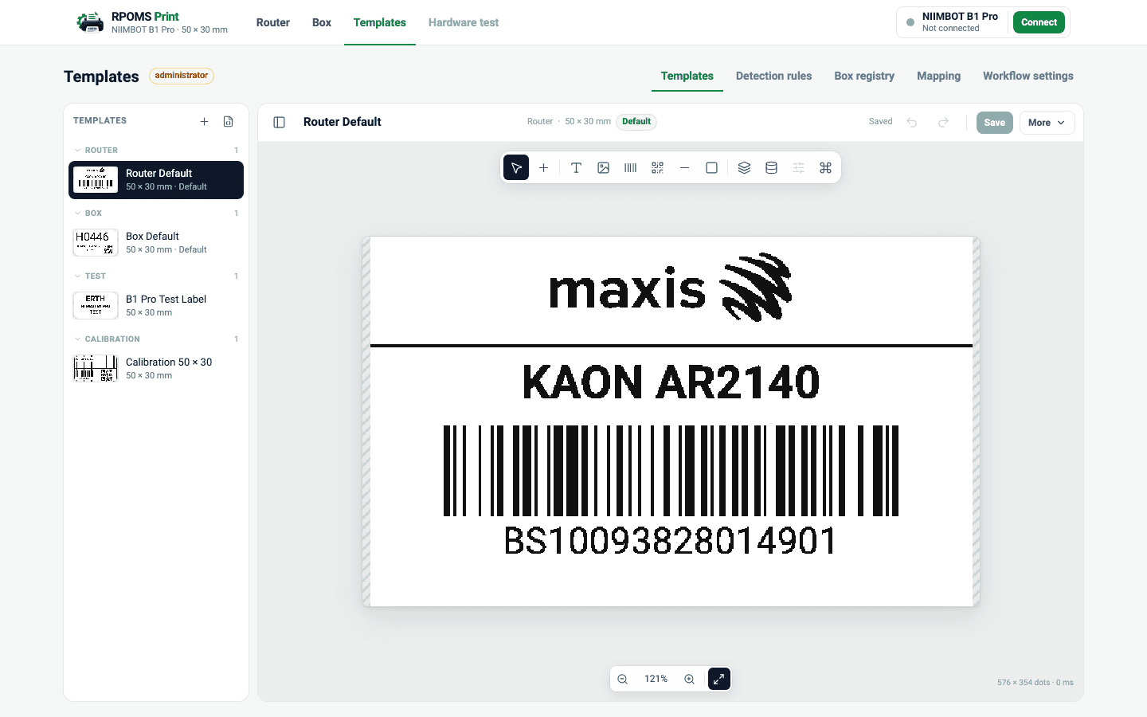This screenshot has height=717, width=1147.
Task: Open the Hardware test navigation item
Action: [x=464, y=22]
